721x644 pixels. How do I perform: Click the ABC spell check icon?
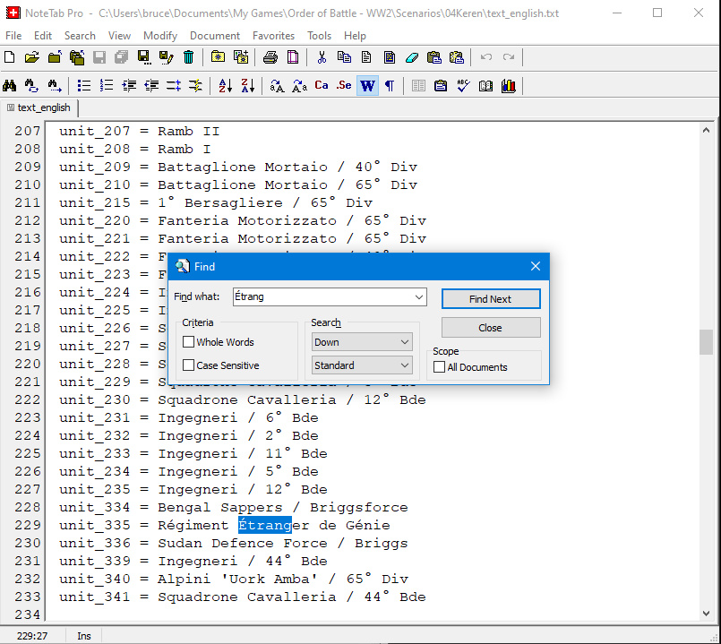click(463, 86)
